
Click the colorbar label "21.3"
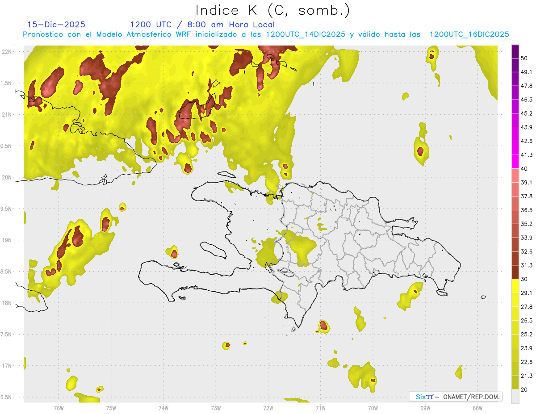[x=527, y=376]
